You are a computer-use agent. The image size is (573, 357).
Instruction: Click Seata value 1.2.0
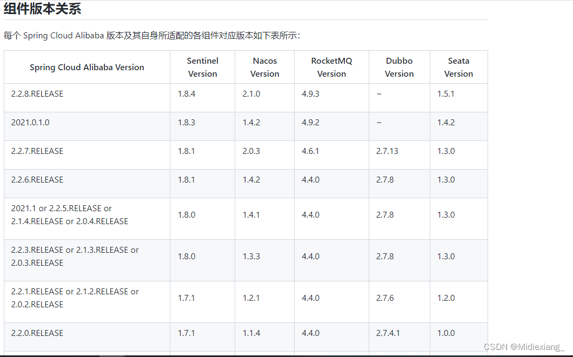(x=446, y=298)
